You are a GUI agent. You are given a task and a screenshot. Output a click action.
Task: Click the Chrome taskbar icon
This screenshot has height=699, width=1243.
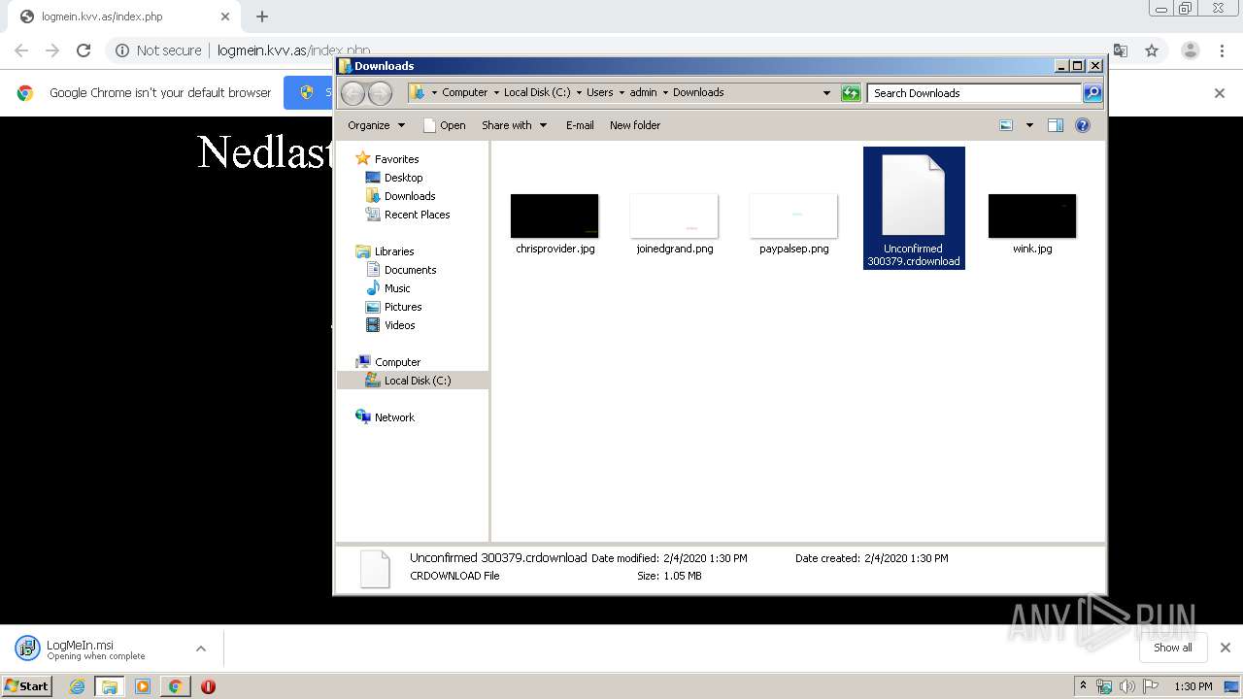(175, 686)
